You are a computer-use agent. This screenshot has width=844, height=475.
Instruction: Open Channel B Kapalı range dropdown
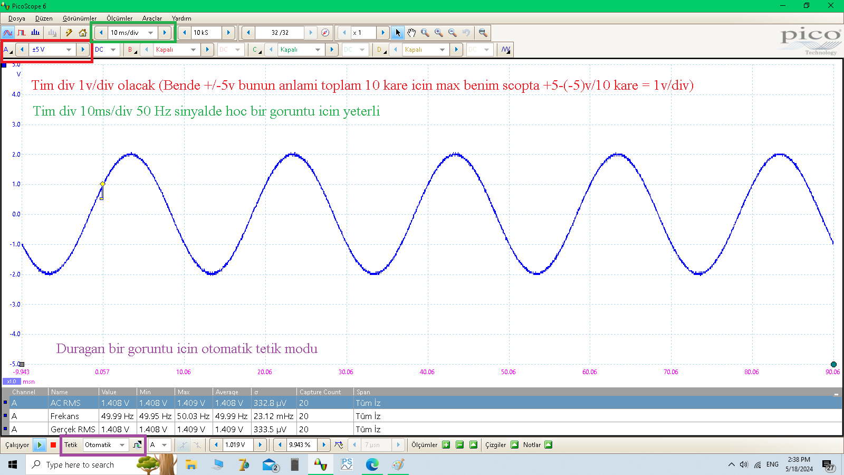click(193, 50)
